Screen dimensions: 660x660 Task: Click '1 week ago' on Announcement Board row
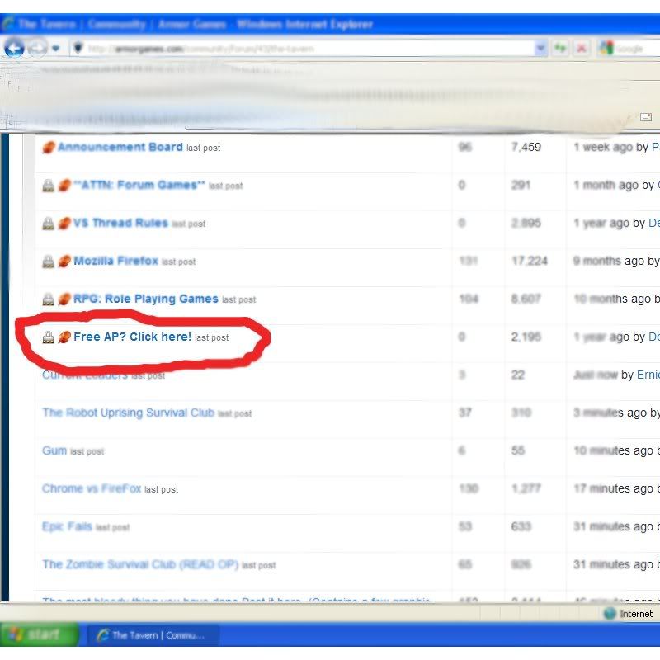[603, 147]
